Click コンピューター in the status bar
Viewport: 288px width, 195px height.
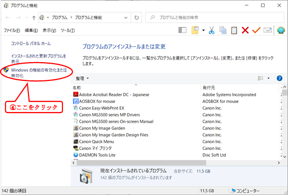coord(245,191)
